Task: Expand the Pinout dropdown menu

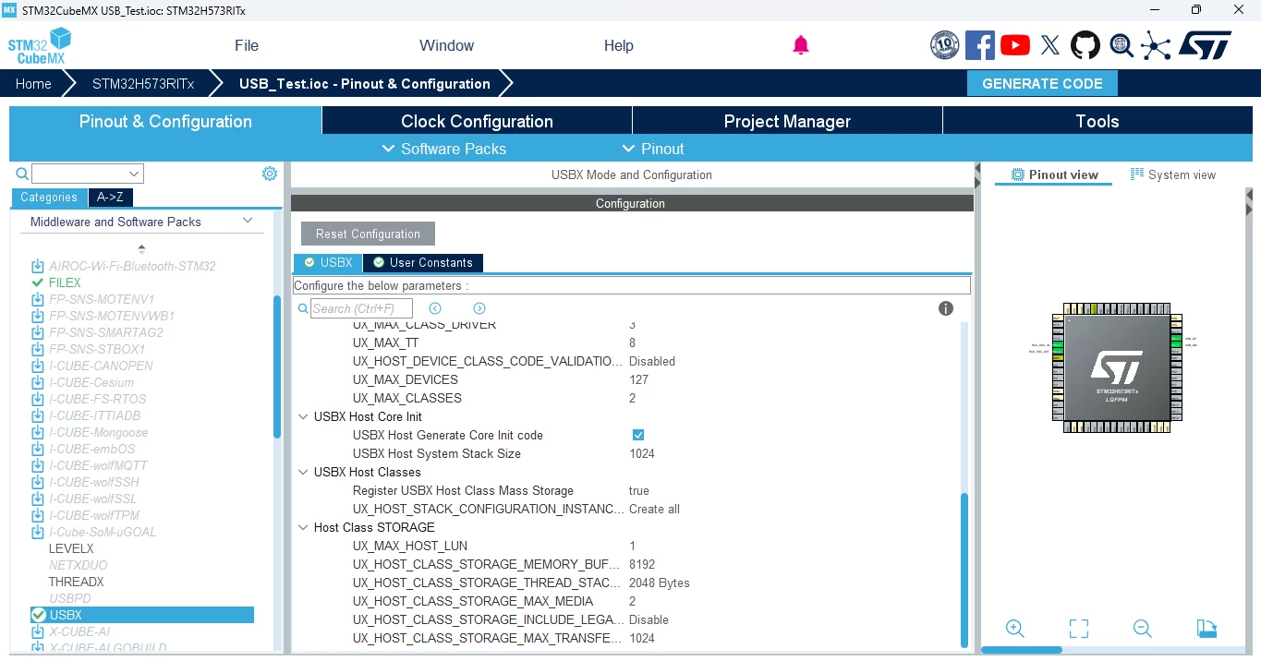Action: (652, 149)
